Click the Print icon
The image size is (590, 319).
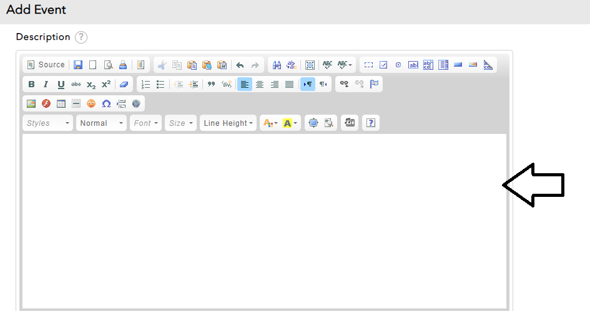pos(123,65)
